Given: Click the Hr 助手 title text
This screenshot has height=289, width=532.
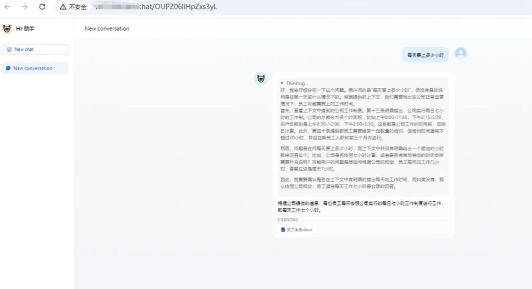Looking at the screenshot, I should tap(25, 29).
